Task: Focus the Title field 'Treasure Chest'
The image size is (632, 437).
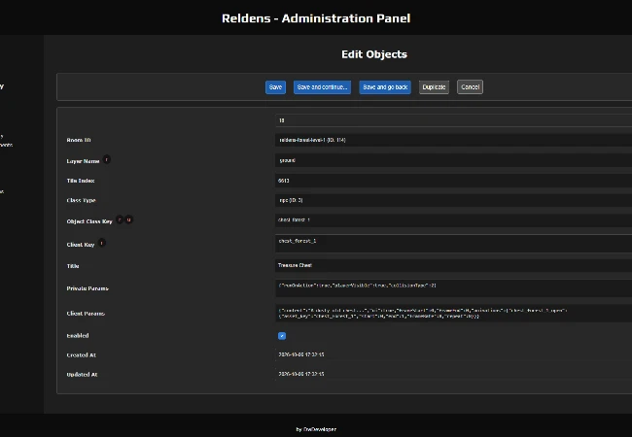Action: coord(453,265)
